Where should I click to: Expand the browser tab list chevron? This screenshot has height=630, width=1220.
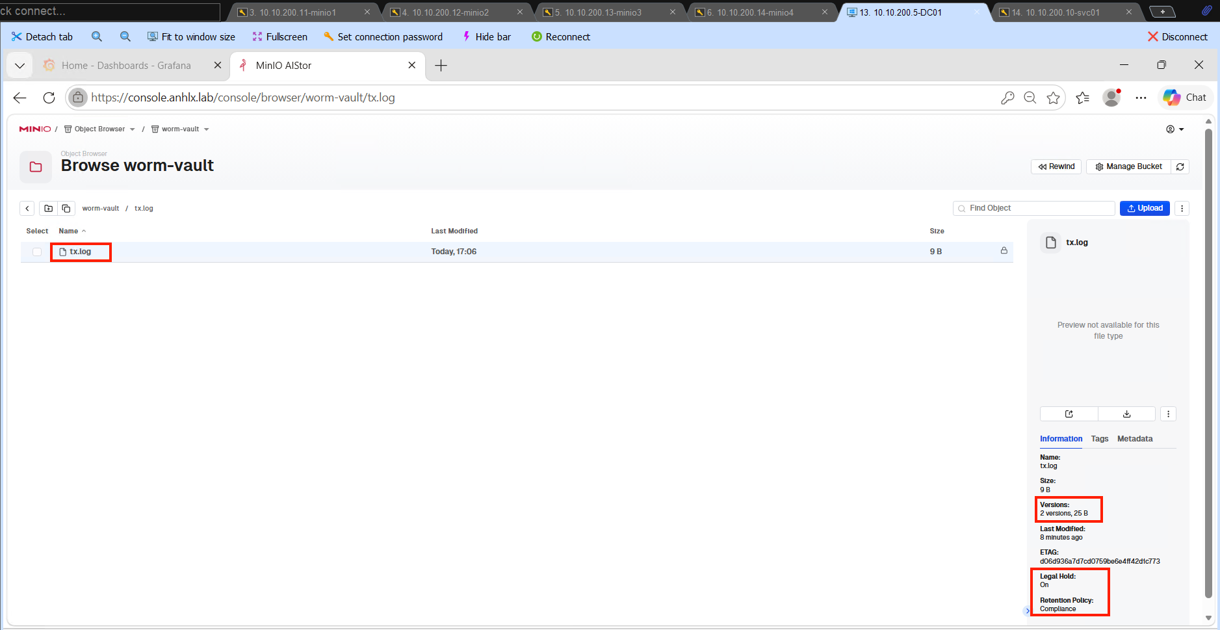(x=19, y=66)
